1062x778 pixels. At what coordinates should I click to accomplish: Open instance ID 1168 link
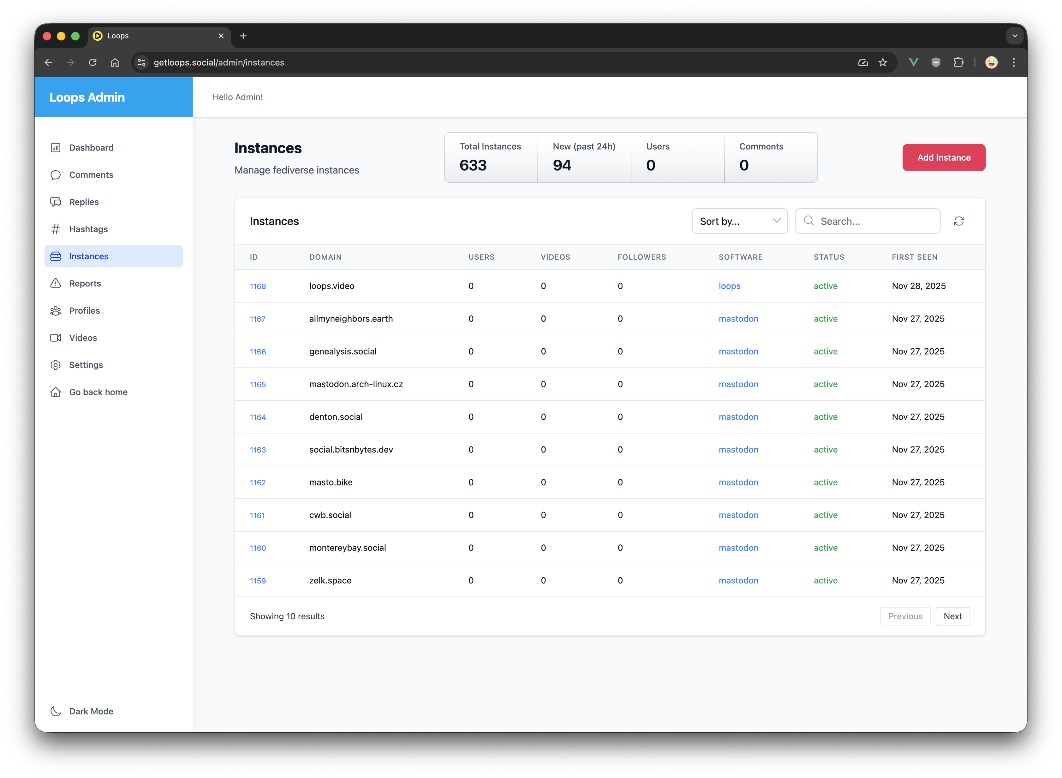point(258,286)
